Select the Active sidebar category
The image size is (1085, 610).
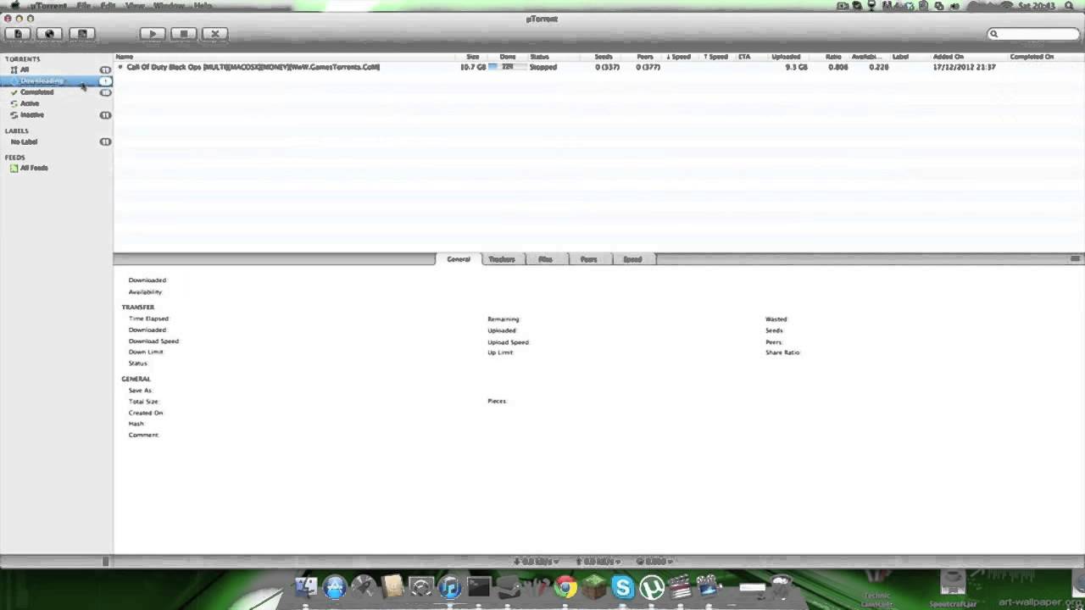(x=56, y=103)
